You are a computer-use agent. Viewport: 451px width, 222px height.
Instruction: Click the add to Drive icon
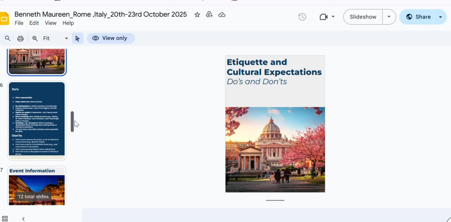(x=209, y=15)
